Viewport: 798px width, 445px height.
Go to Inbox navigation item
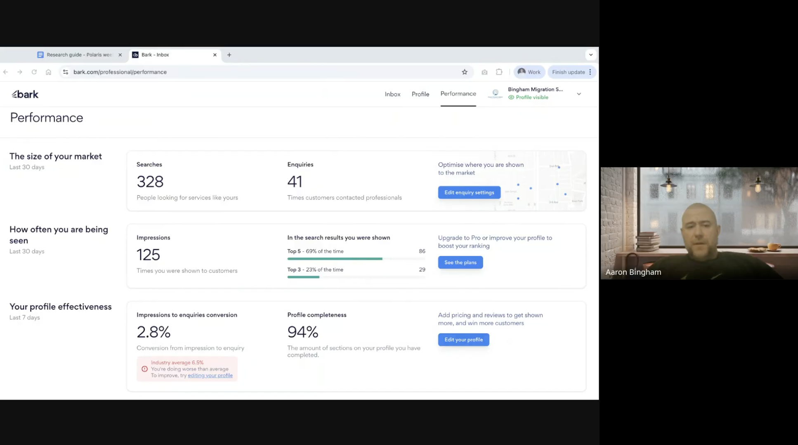click(x=392, y=94)
